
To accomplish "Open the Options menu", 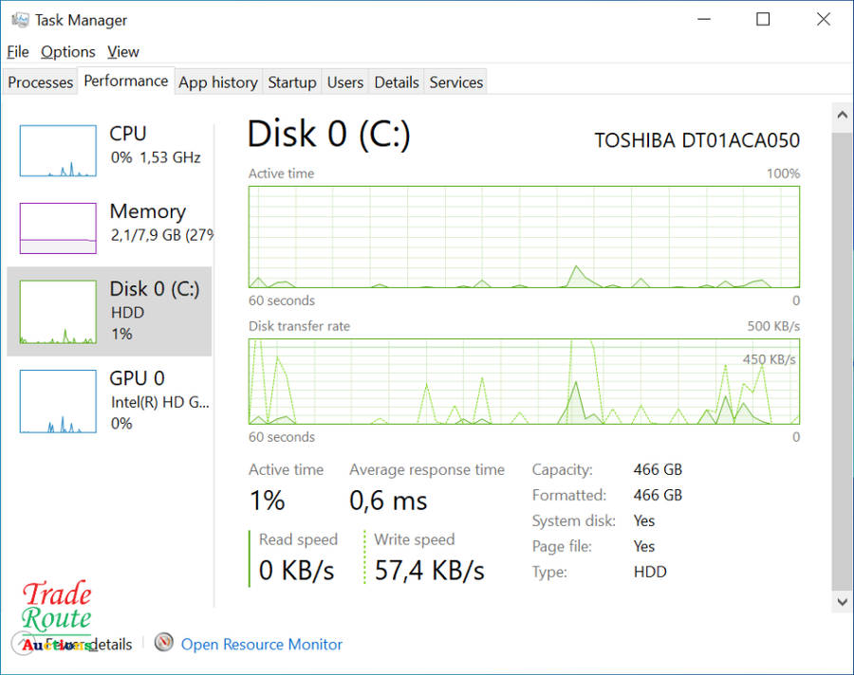I will [68, 51].
